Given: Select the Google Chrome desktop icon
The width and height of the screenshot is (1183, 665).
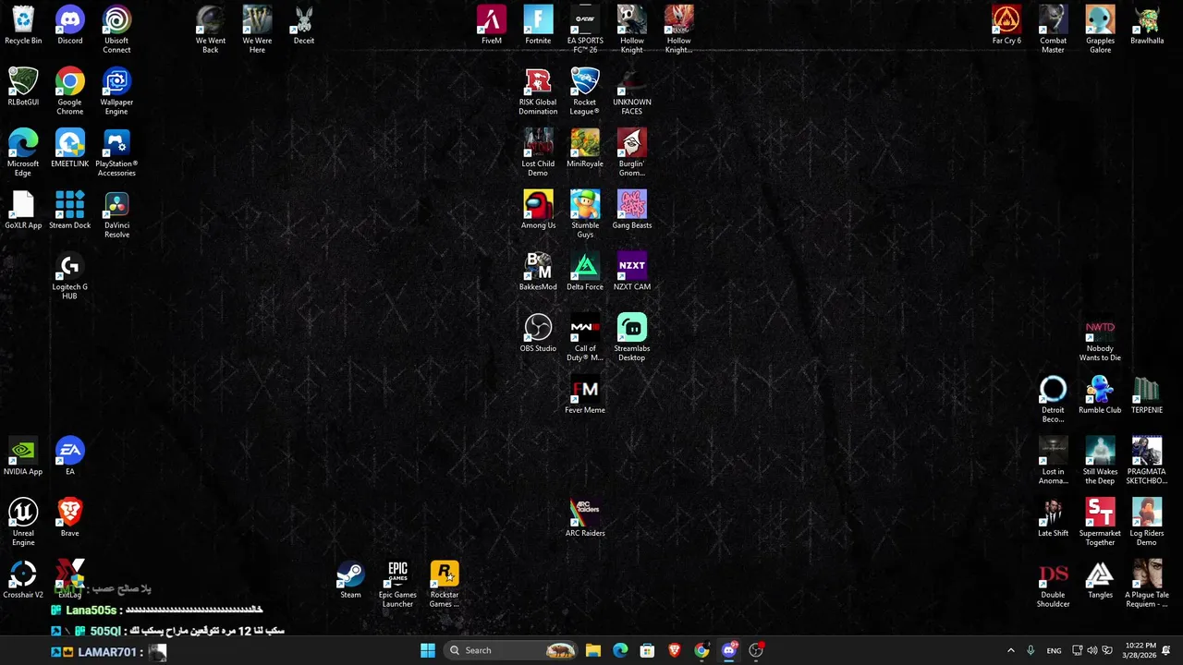Looking at the screenshot, I should [70, 91].
